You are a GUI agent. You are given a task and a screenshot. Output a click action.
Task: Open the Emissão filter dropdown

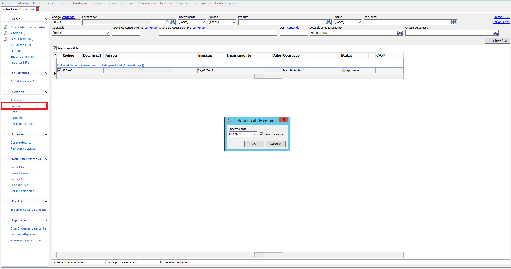pos(234,22)
